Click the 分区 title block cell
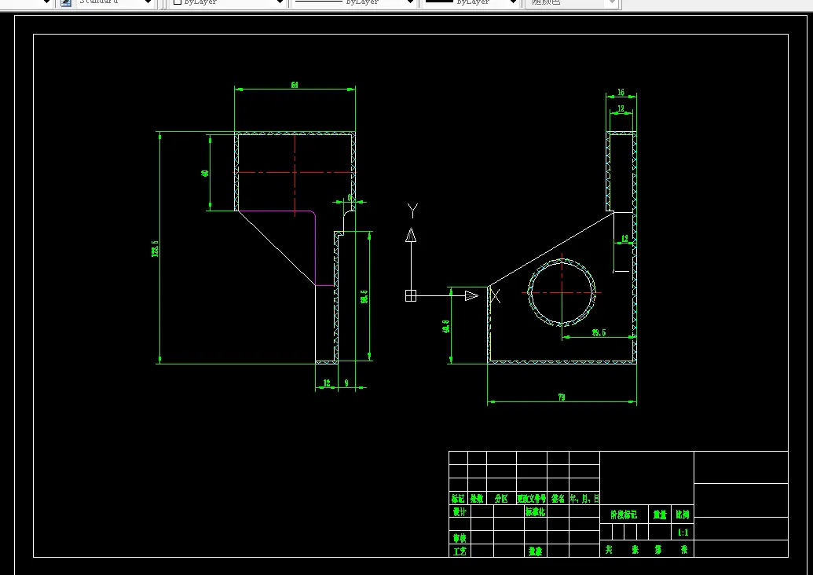The height and width of the screenshot is (575, 813). [x=501, y=499]
